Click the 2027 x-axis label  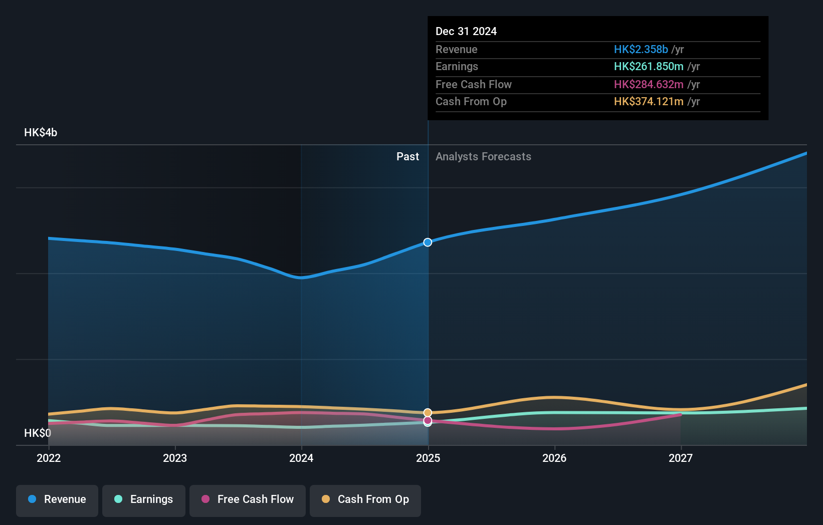[681, 458]
